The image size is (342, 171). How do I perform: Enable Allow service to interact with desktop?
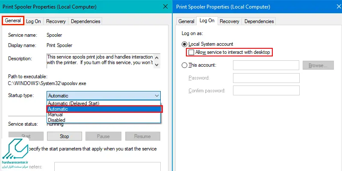coord(191,52)
